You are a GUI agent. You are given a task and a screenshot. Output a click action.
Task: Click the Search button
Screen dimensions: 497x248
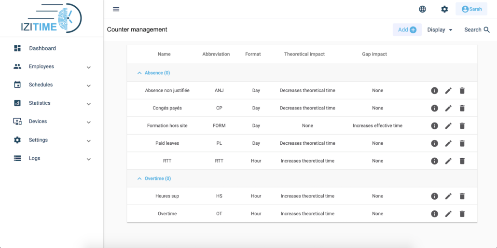click(477, 30)
